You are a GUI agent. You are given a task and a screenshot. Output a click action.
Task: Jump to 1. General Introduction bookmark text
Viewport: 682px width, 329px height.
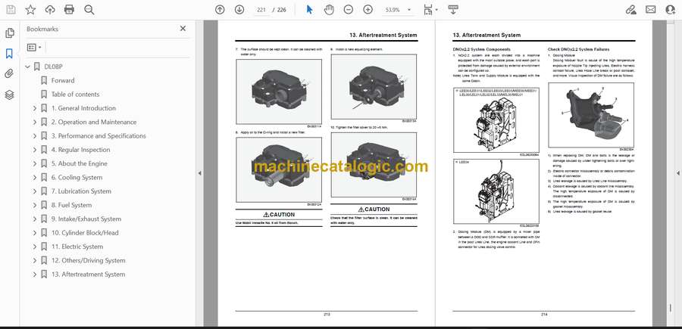(83, 108)
